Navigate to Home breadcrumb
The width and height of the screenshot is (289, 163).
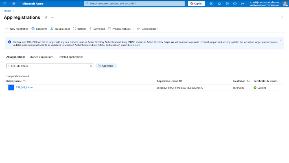point(7,11)
